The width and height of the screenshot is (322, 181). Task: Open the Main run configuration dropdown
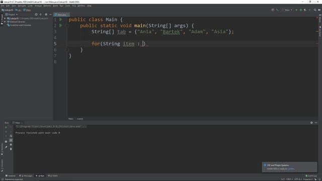point(287,10)
